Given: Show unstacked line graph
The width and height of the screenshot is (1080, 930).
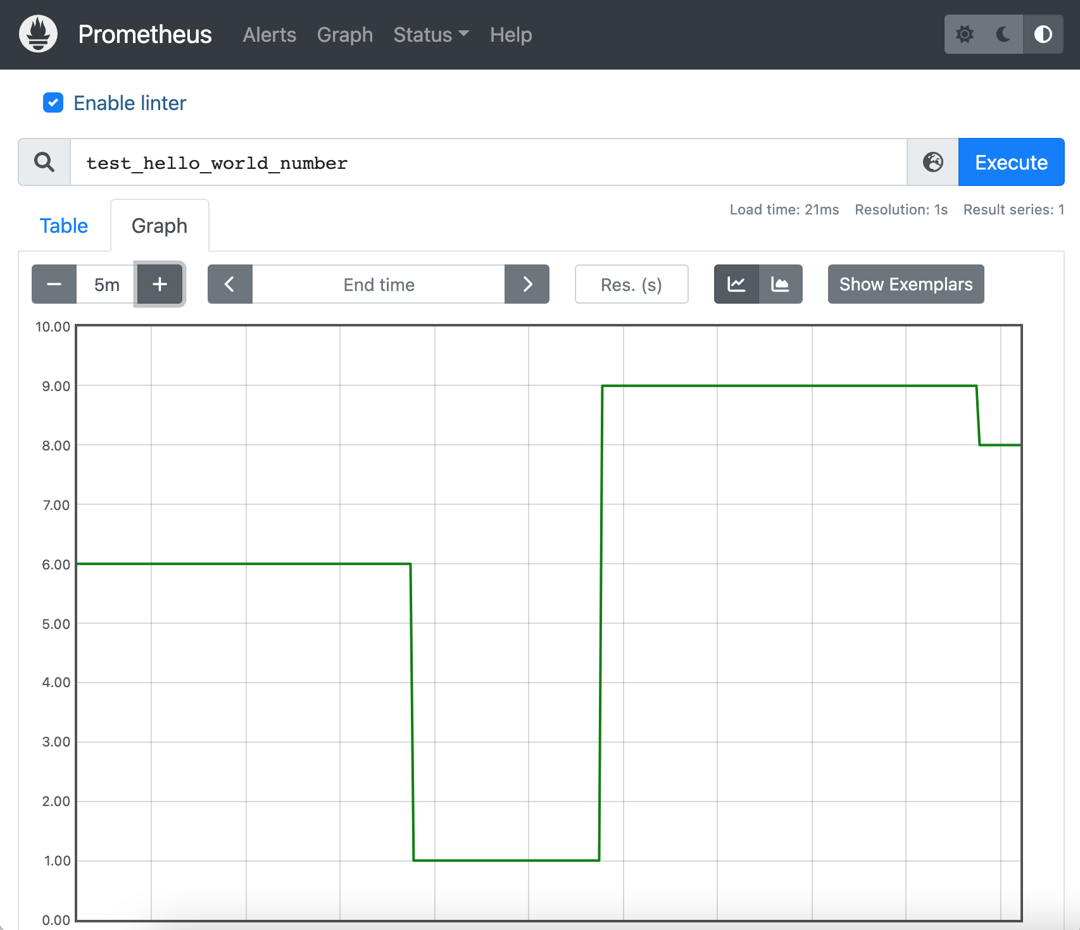Looking at the screenshot, I should click(736, 284).
